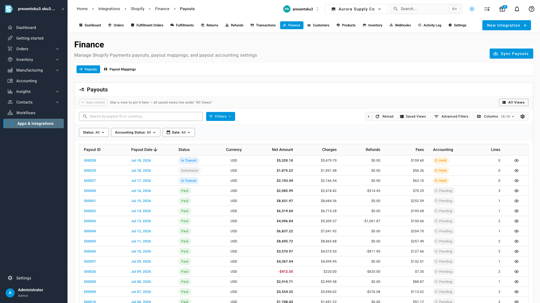
Task: Expand the Insights sidebar section
Action: [57, 91]
